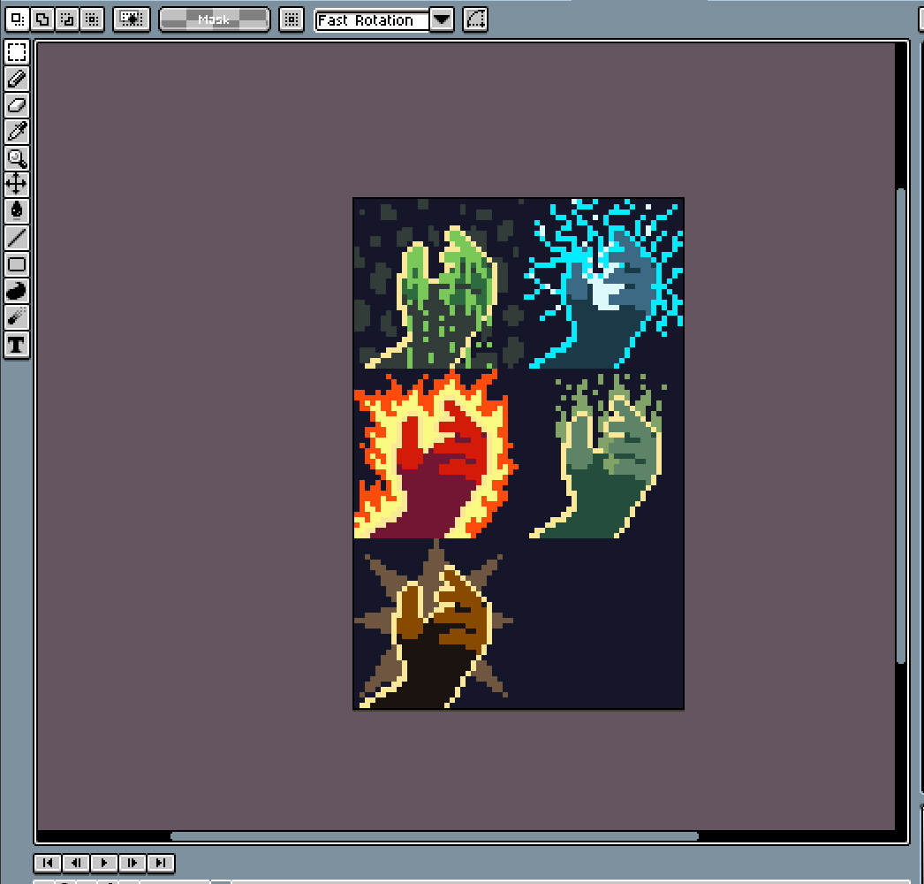Screen dimensions: 924x884
Task: Play the animation
Action: [103, 863]
